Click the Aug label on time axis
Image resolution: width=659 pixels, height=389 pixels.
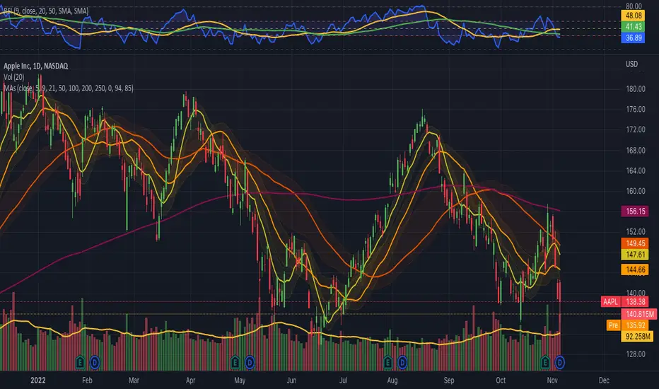pos(392,381)
